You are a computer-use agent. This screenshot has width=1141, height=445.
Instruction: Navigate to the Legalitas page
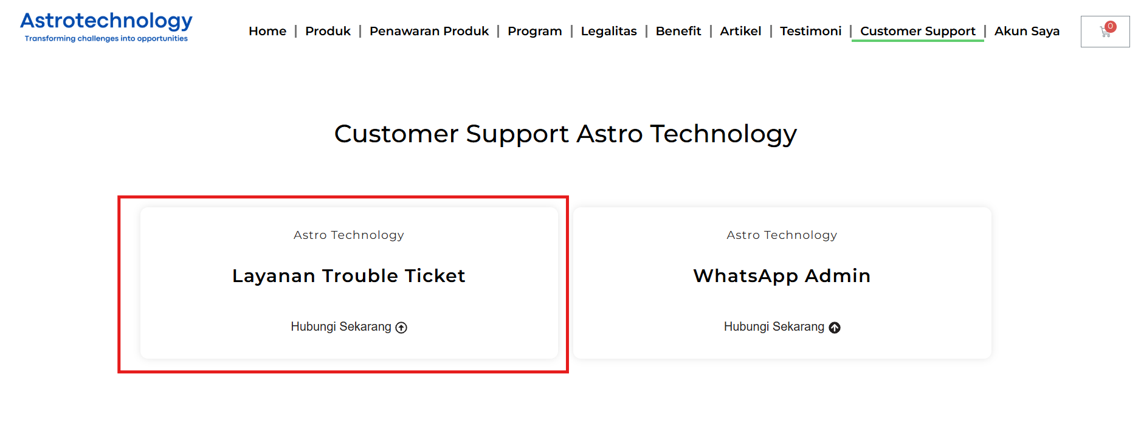[x=608, y=31]
